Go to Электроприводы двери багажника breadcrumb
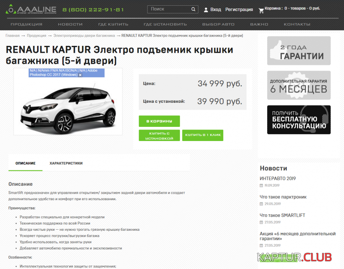 pyautogui.click(x=84, y=36)
